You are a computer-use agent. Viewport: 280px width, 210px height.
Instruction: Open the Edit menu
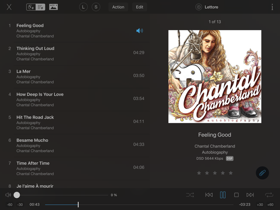(x=140, y=7)
